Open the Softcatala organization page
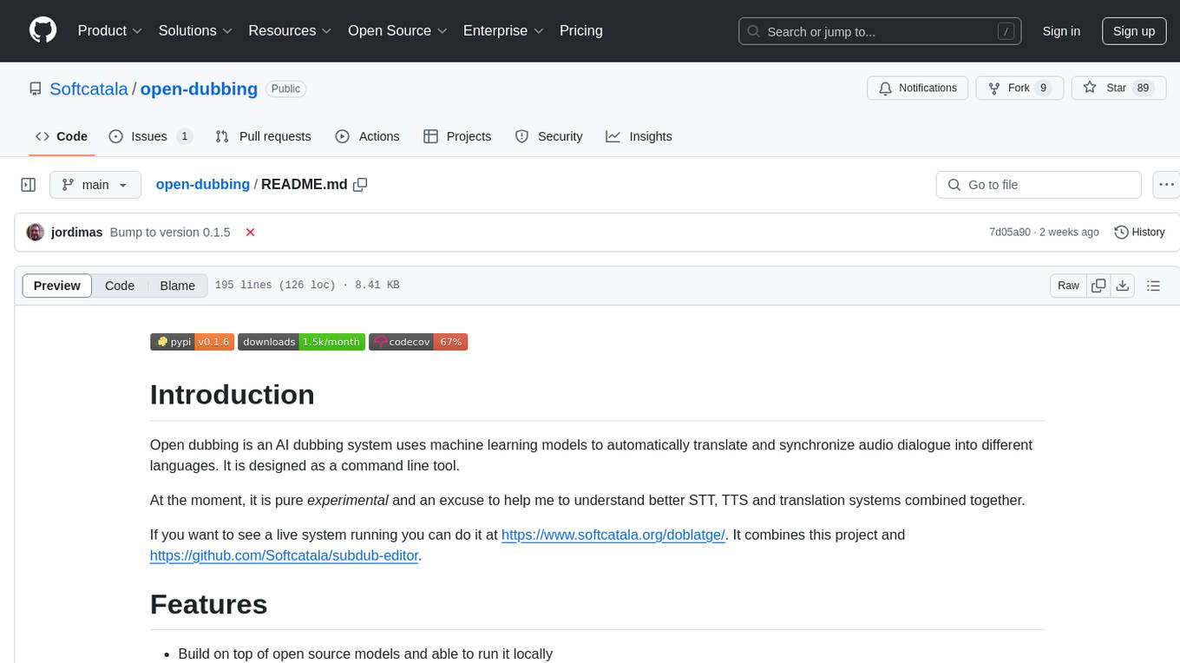Viewport: 1180px width, 663px height. click(x=88, y=89)
